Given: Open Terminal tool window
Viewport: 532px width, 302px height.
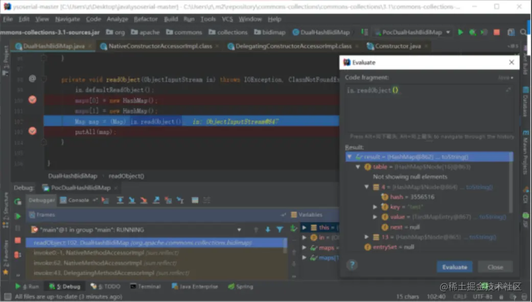Looking at the screenshot, I should 145,286.
